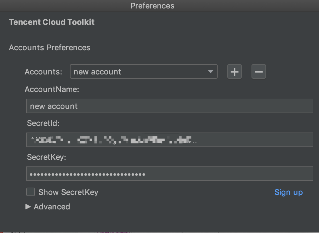The height and width of the screenshot is (233, 319).
Task: Click the 'Tencent Cloud Toolkit' heading
Action: coord(52,22)
